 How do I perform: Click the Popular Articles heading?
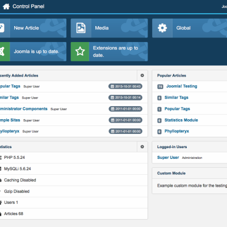171,75
